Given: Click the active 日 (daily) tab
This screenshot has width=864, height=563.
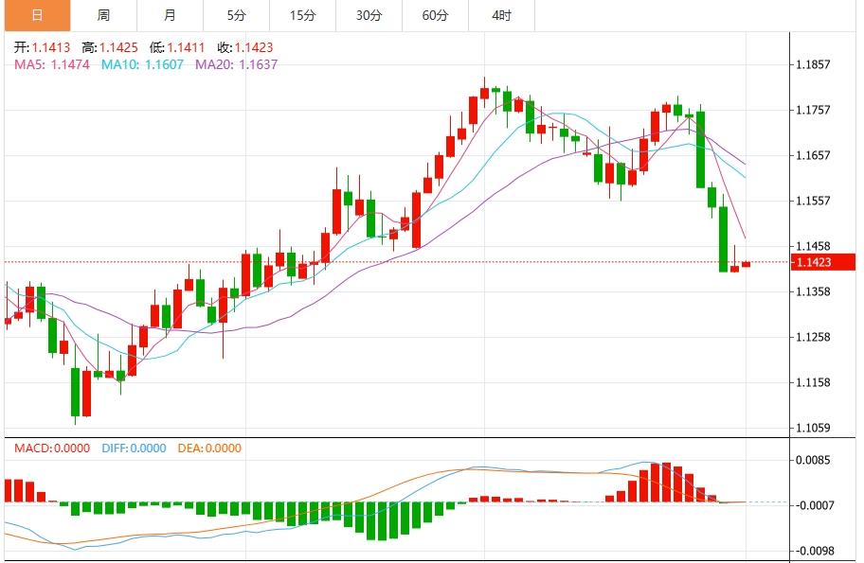Looking at the screenshot, I should tap(35, 15).
